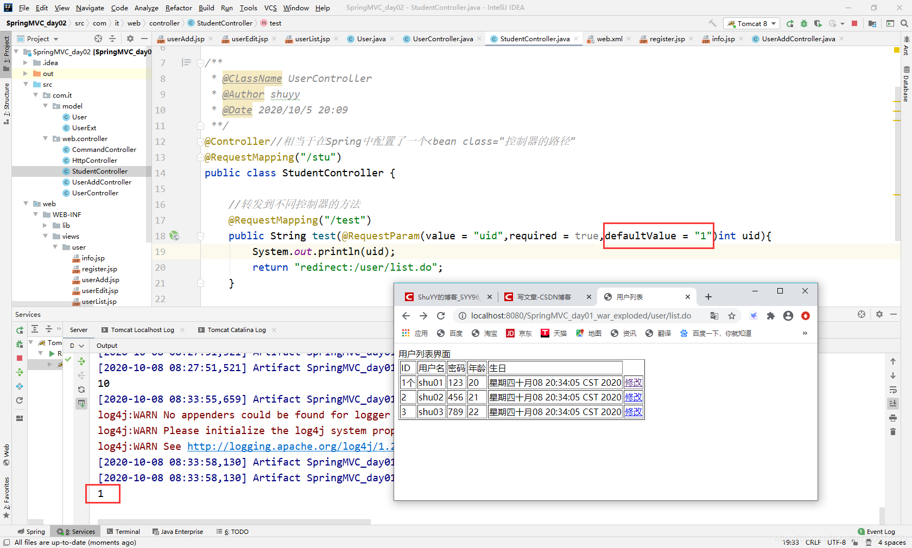
Task: Click Deploy All in Services sidebar
Action: (20, 372)
